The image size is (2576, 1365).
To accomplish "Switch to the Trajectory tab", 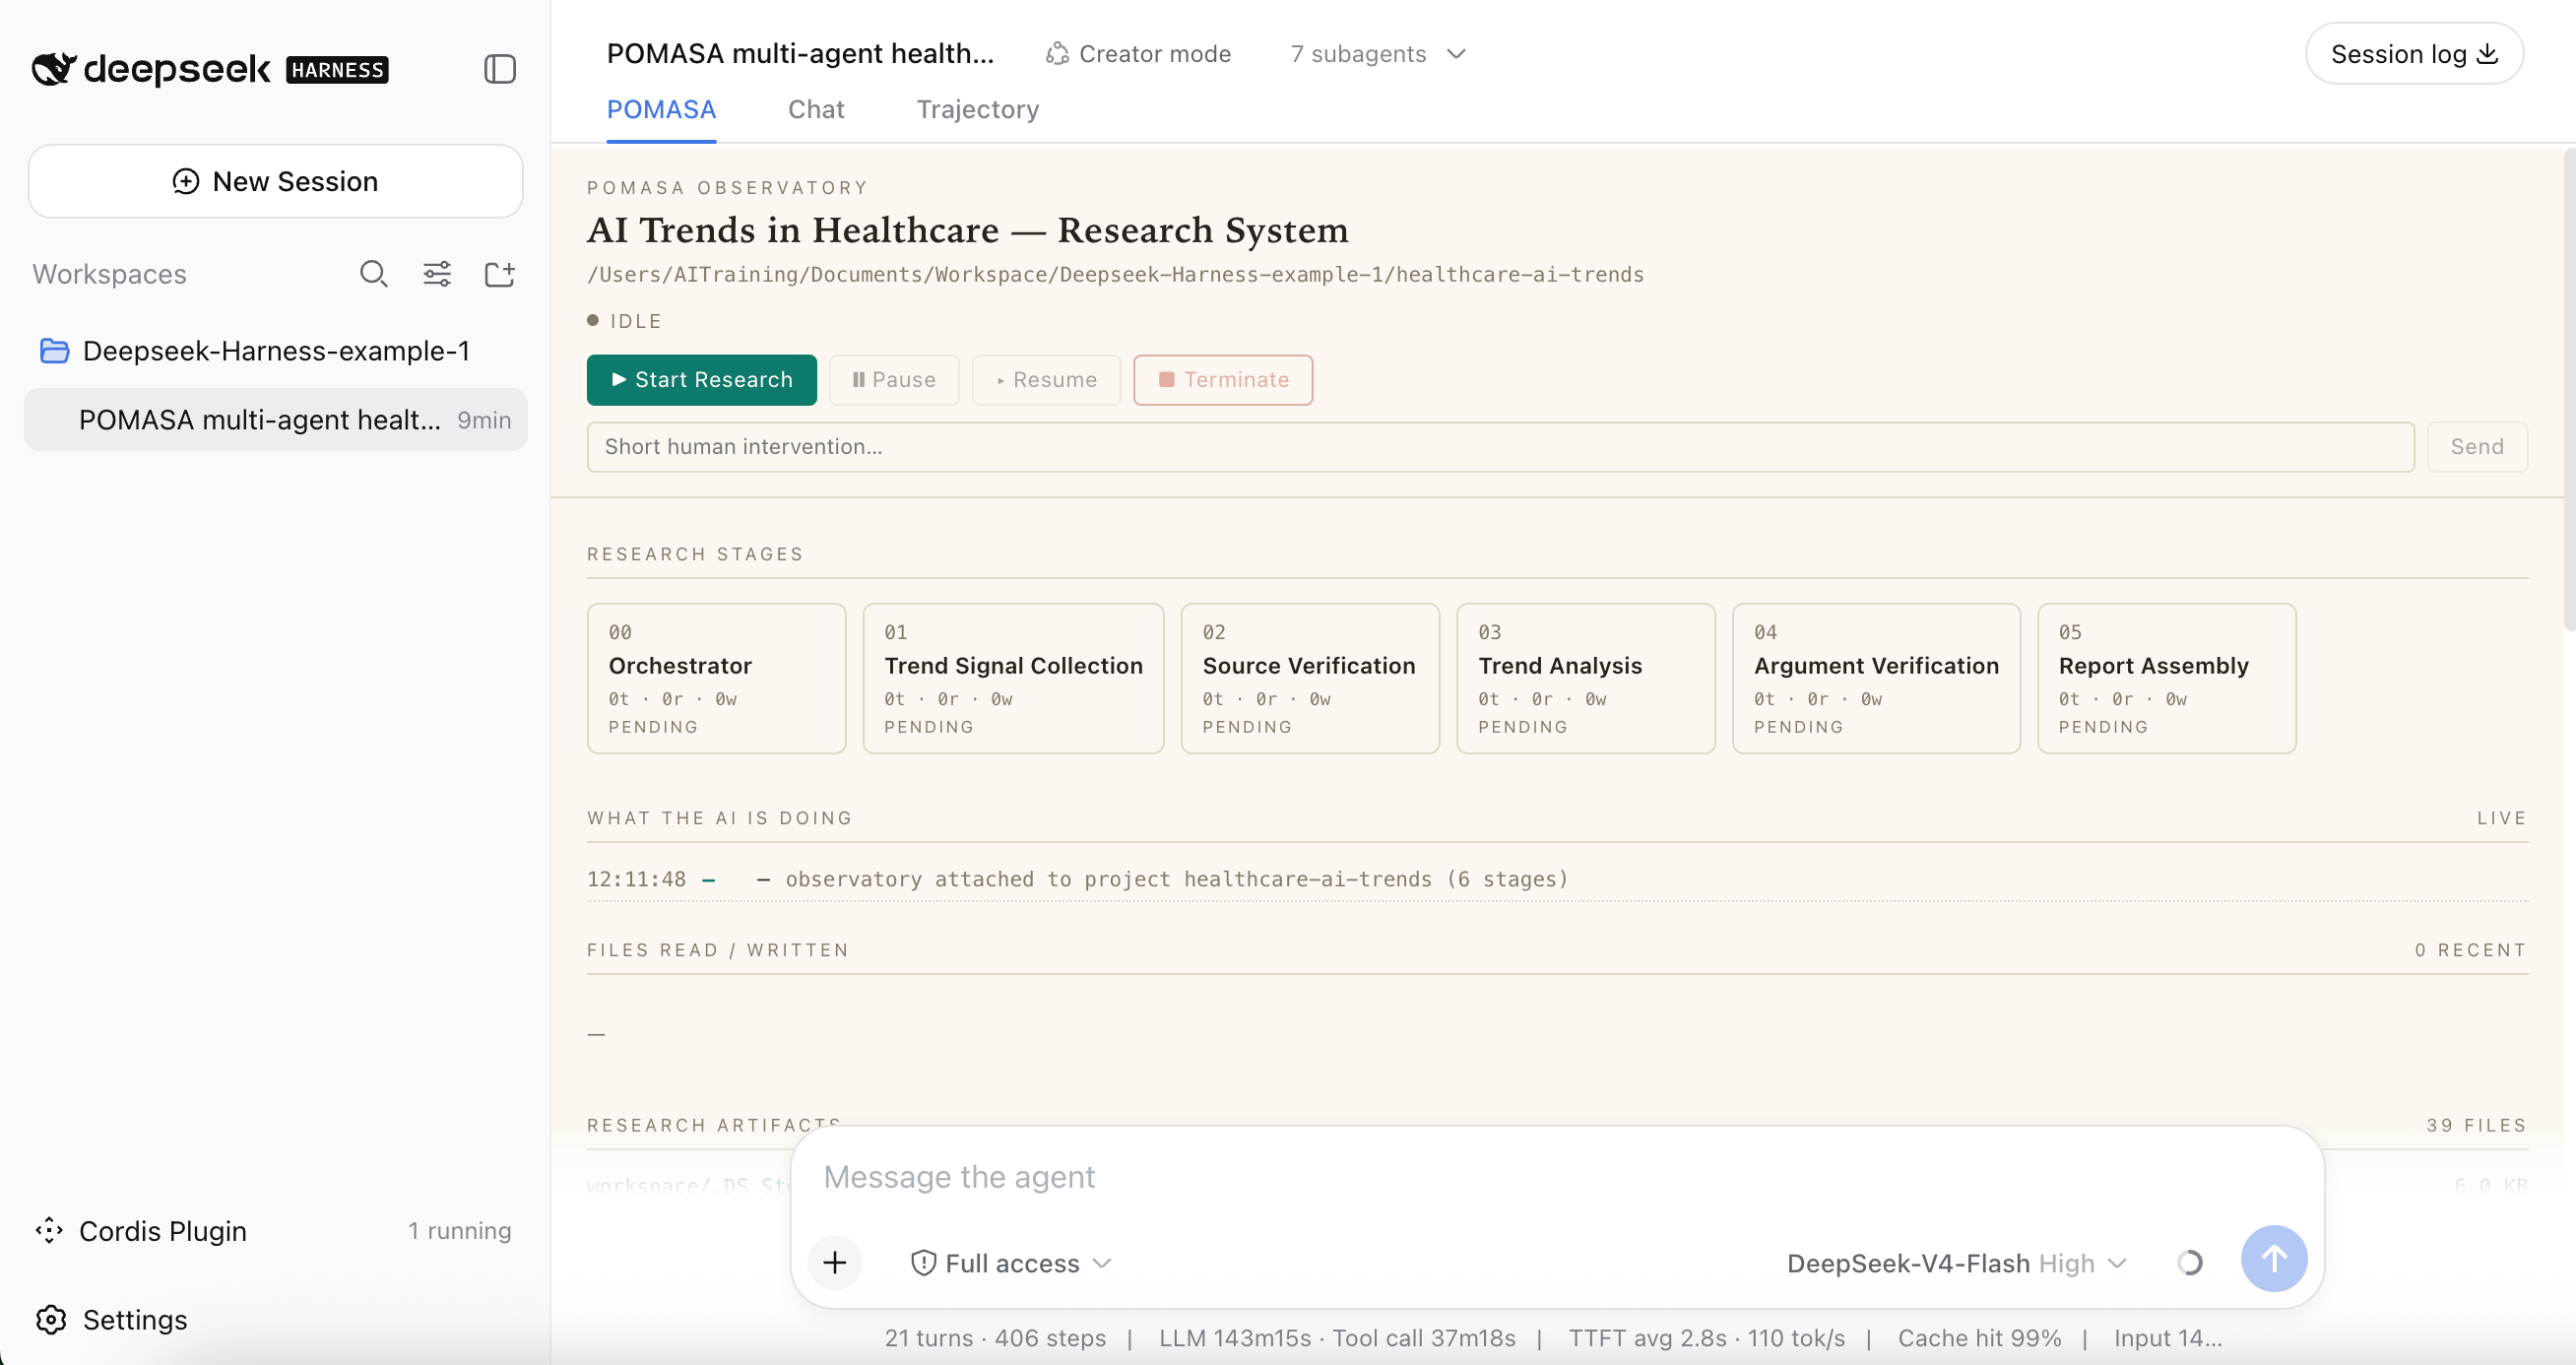I will click(x=977, y=110).
